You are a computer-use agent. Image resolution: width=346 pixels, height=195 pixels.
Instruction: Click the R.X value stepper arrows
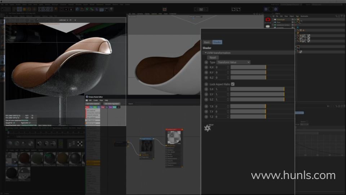(x=228, y=67)
